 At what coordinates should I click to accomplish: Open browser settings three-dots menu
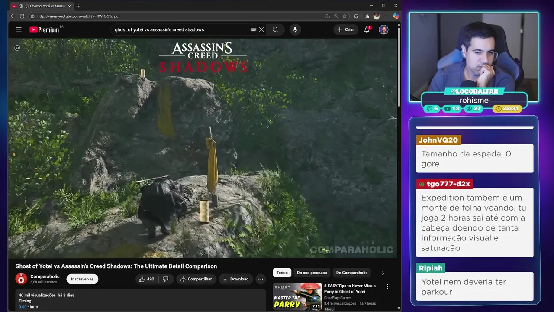click(x=386, y=16)
